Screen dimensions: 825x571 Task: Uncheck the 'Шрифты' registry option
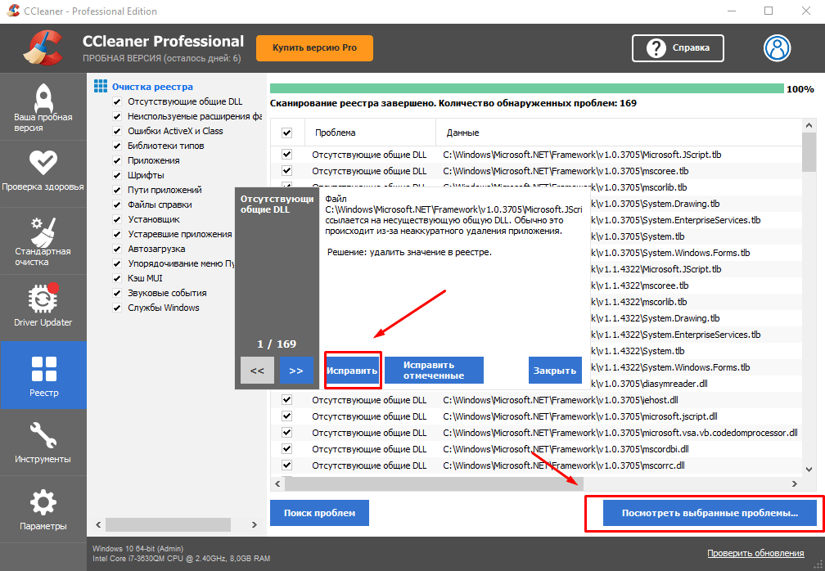117,175
